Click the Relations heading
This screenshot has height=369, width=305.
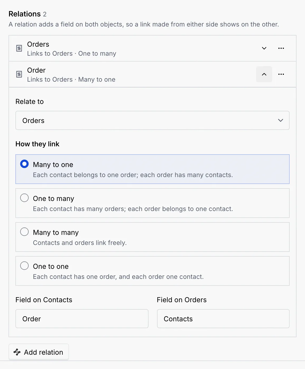(x=25, y=14)
